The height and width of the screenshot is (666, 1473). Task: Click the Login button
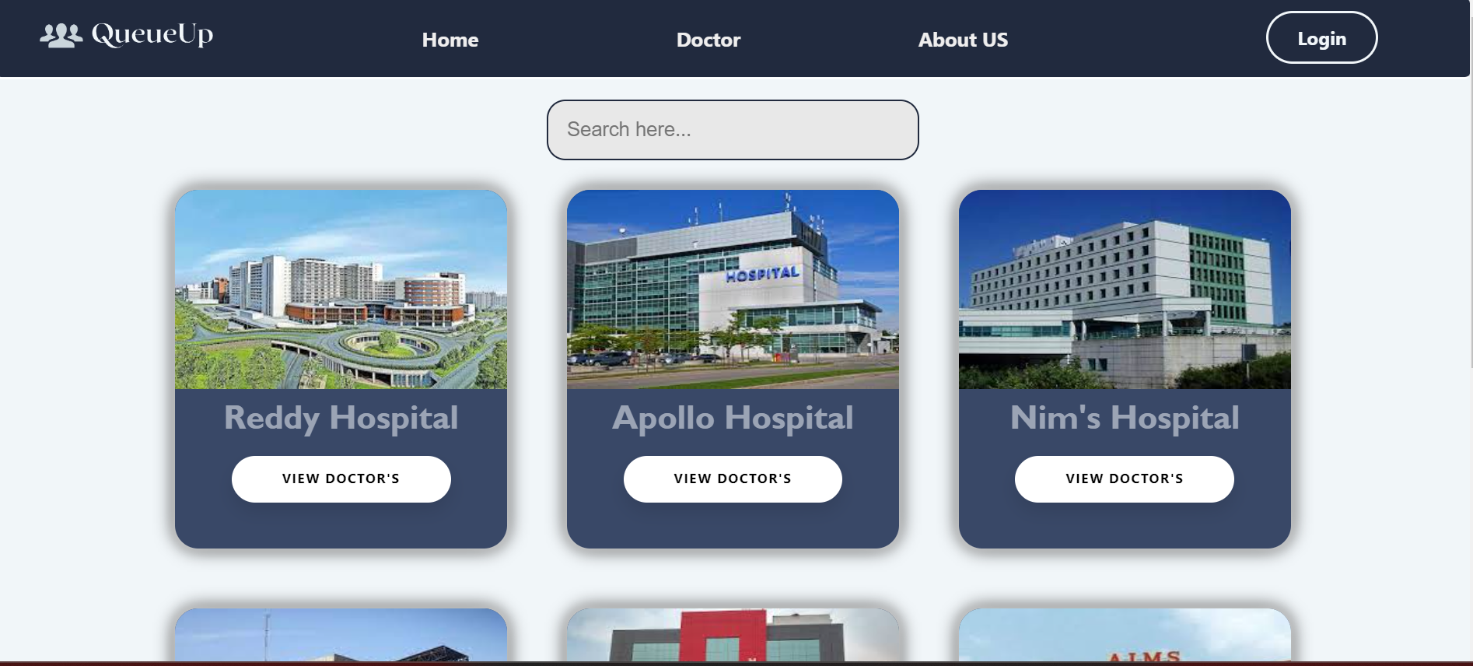click(x=1322, y=37)
